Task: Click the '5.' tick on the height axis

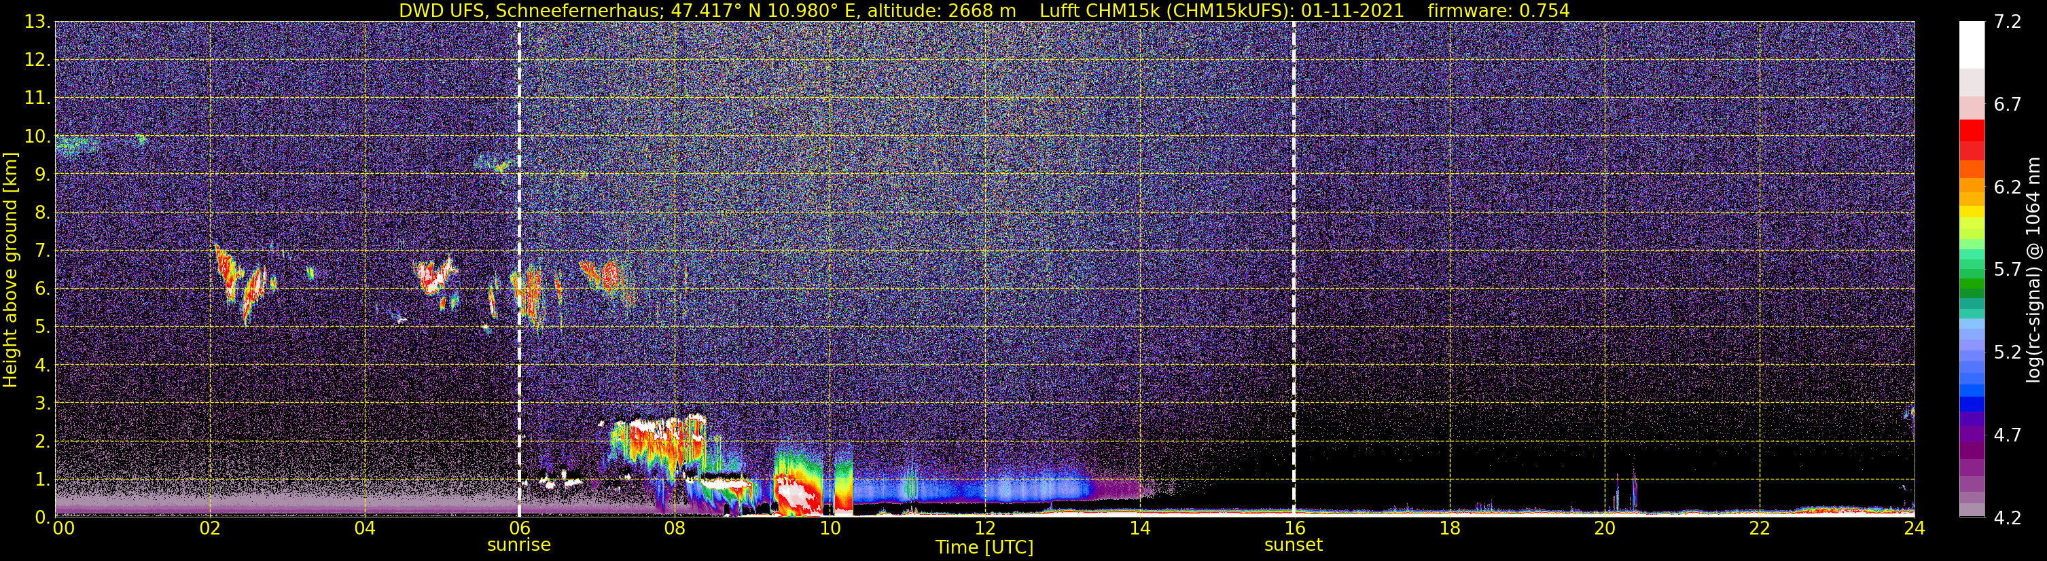Action: (43, 327)
